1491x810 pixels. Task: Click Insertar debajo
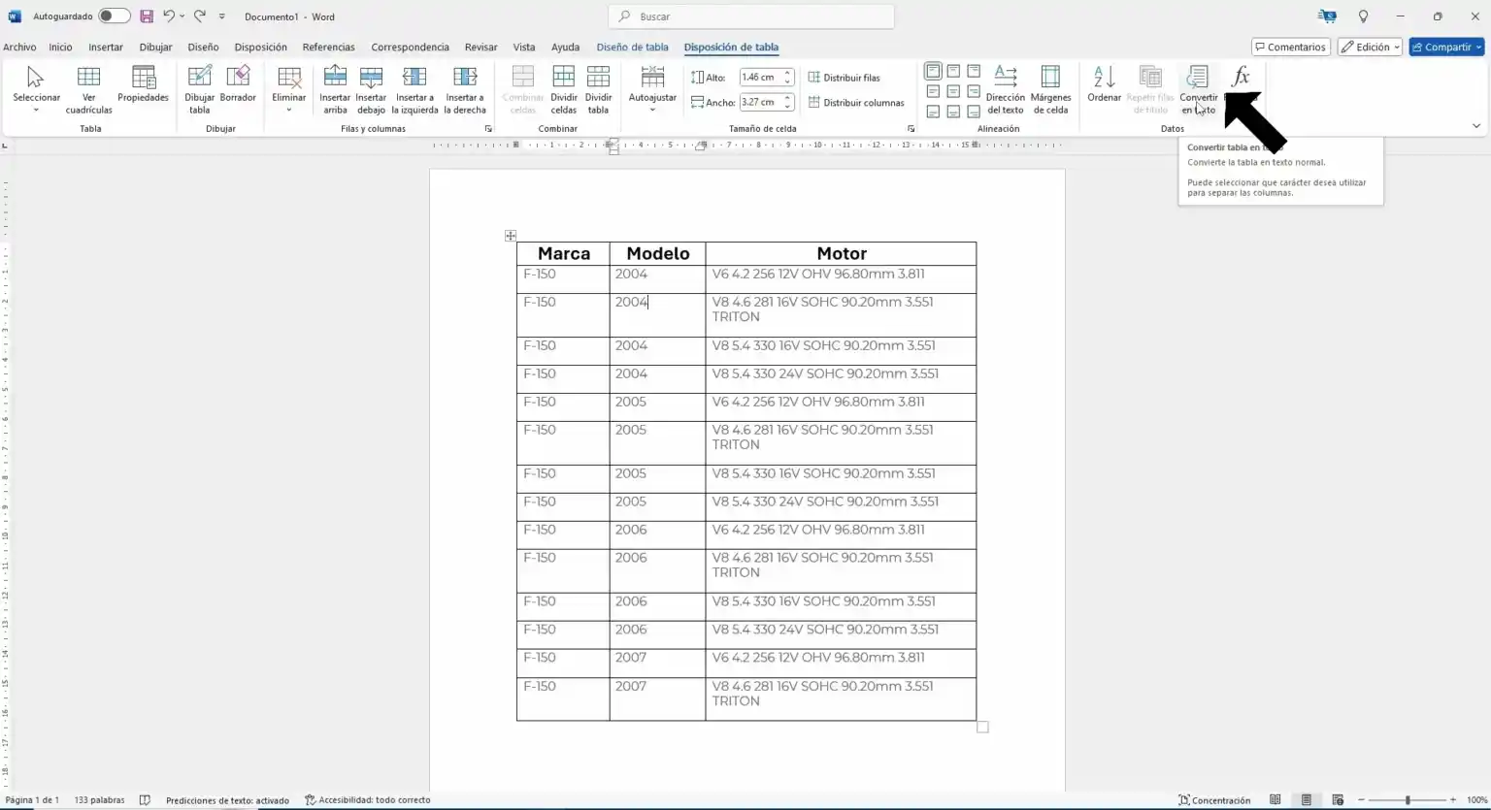coord(371,89)
